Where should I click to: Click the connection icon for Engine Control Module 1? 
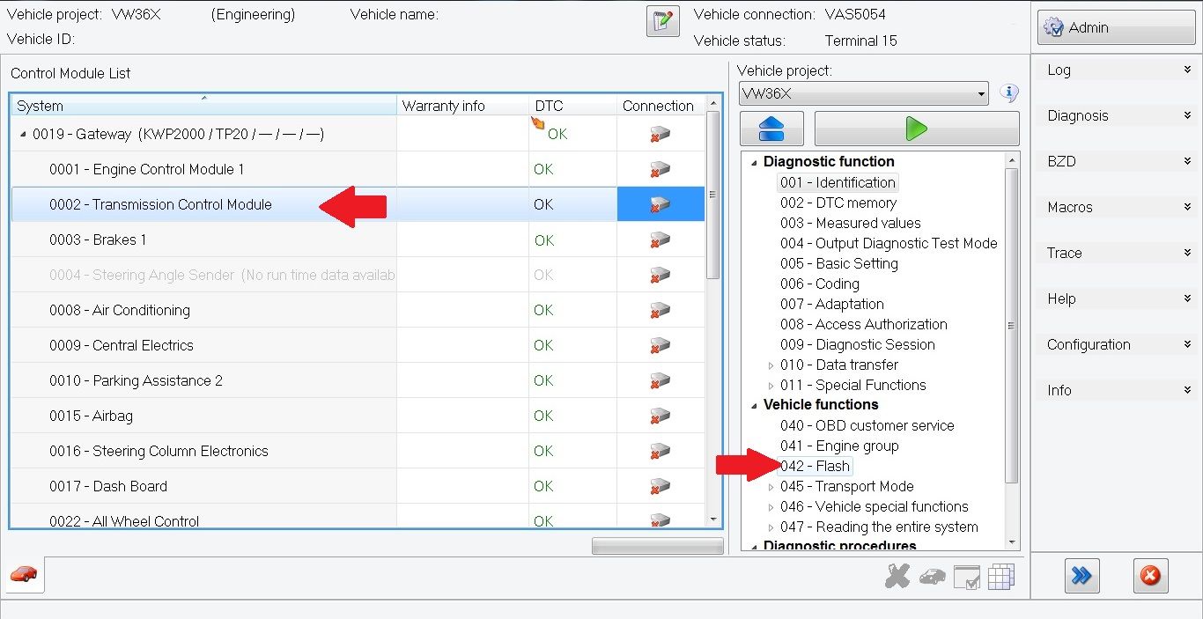pos(660,169)
